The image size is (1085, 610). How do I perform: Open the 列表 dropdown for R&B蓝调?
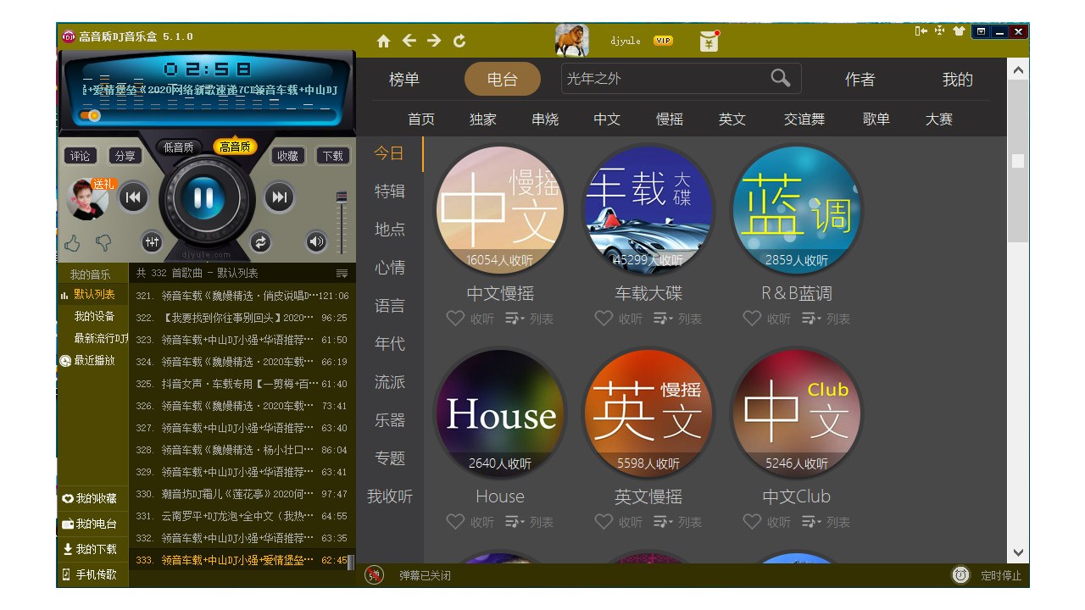pos(826,319)
